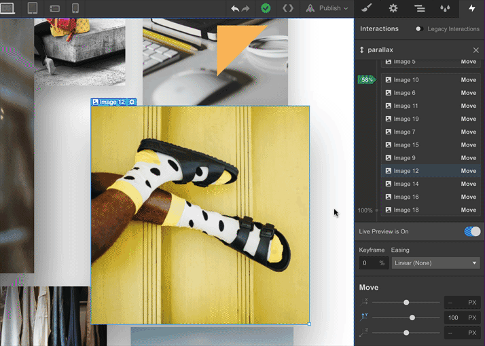Open the Style Manager droplets icon
Image resolution: width=485 pixels, height=346 pixels.
tap(445, 8)
